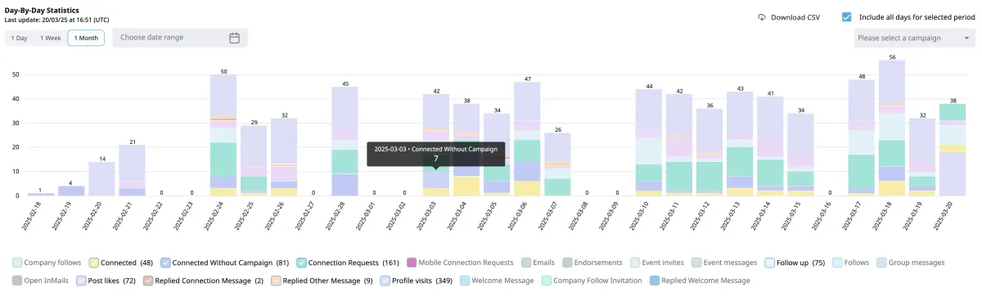Toggle the Post likes legend checkbox

point(81,281)
